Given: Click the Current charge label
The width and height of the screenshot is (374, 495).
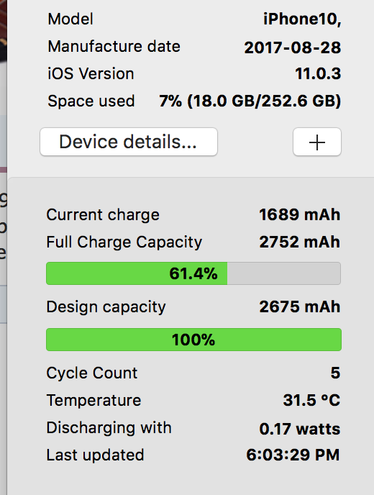Looking at the screenshot, I should coord(103,215).
